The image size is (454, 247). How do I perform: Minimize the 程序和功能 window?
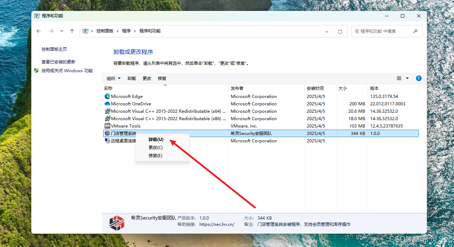pos(386,16)
